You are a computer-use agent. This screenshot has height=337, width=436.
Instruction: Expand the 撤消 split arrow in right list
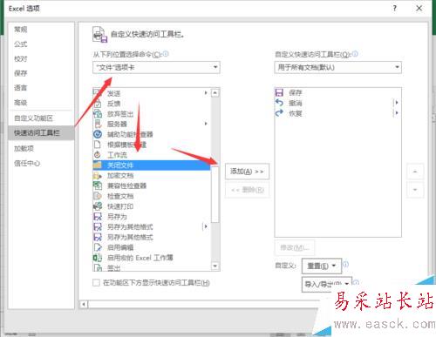pos(396,103)
